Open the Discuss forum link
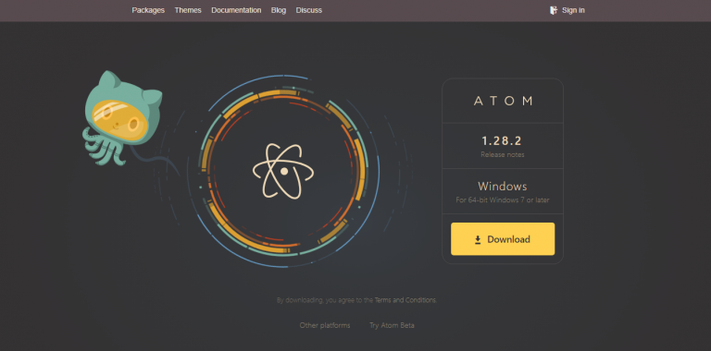The height and width of the screenshot is (351, 711). tap(309, 10)
